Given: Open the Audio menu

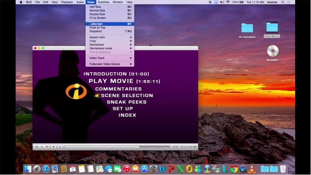Looking at the screenshot, I should click(x=80, y=2).
